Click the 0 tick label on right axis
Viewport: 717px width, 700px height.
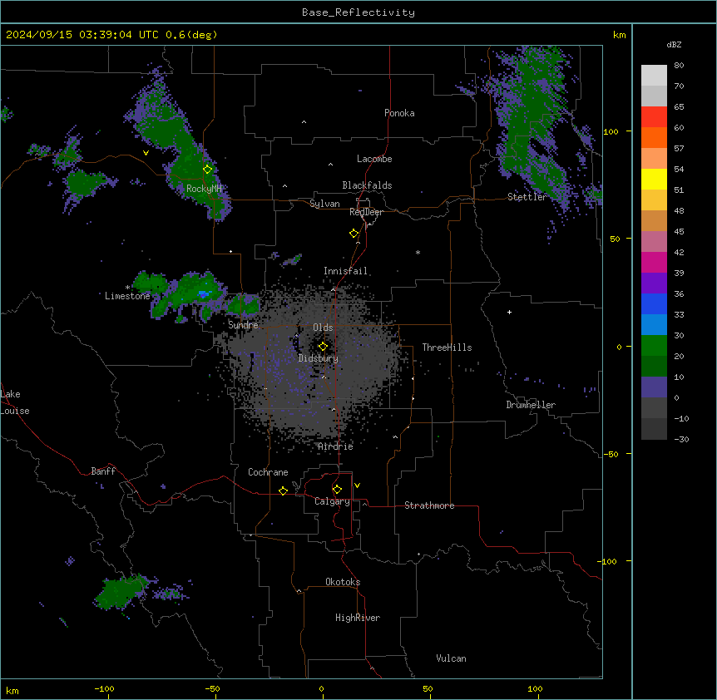[x=619, y=348]
